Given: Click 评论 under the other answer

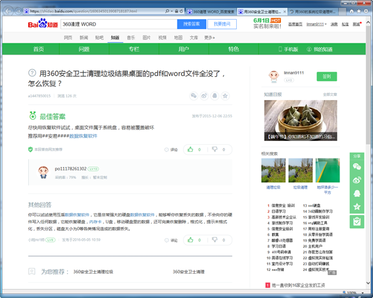Looking at the screenshot, I should point(171,240).
